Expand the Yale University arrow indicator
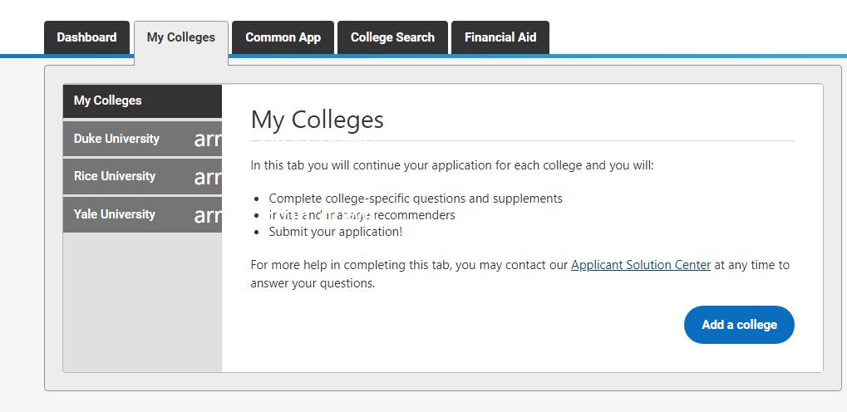847x412 pixels. 208,215
